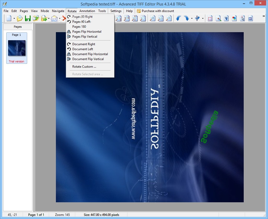The image size is (268, 219).
Task: Select the Text annotation tool icon
Action: 226,18
